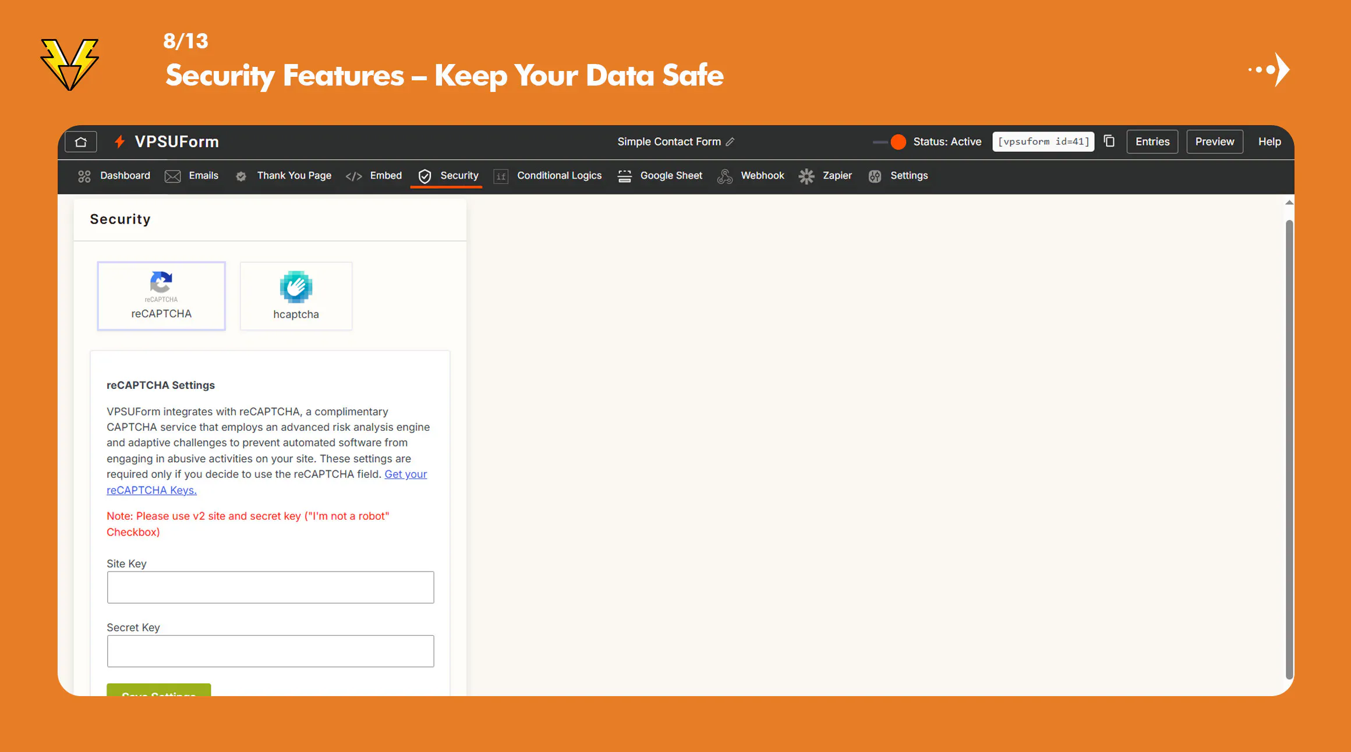Click the vertical scrollbar thumb
1351x752 pixels.
coord(1289,449)
